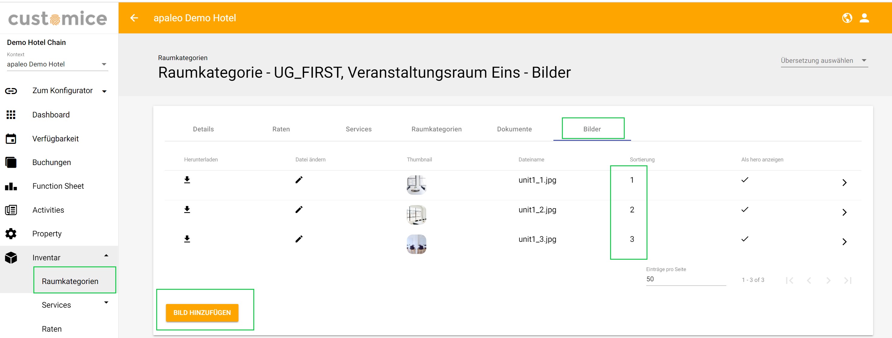Switch to the Details tab
The height and width of the screenshot is (338, 892).
coord(203,129)
